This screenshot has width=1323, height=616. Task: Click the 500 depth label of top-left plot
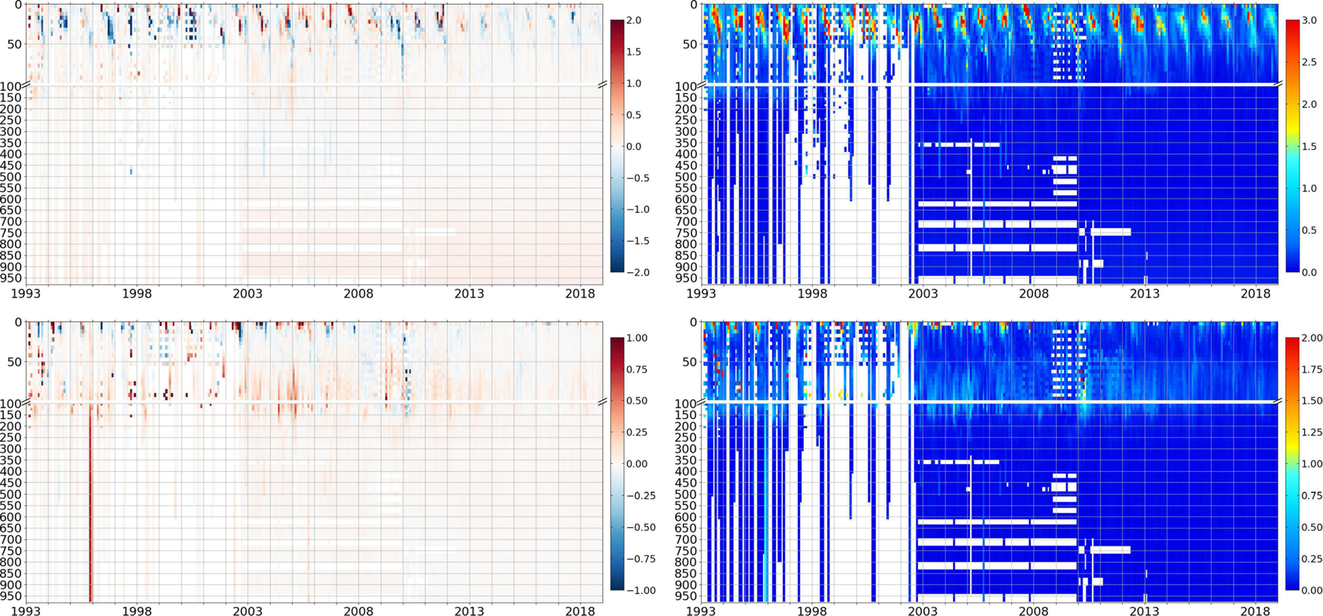click(x=11, y=177)
